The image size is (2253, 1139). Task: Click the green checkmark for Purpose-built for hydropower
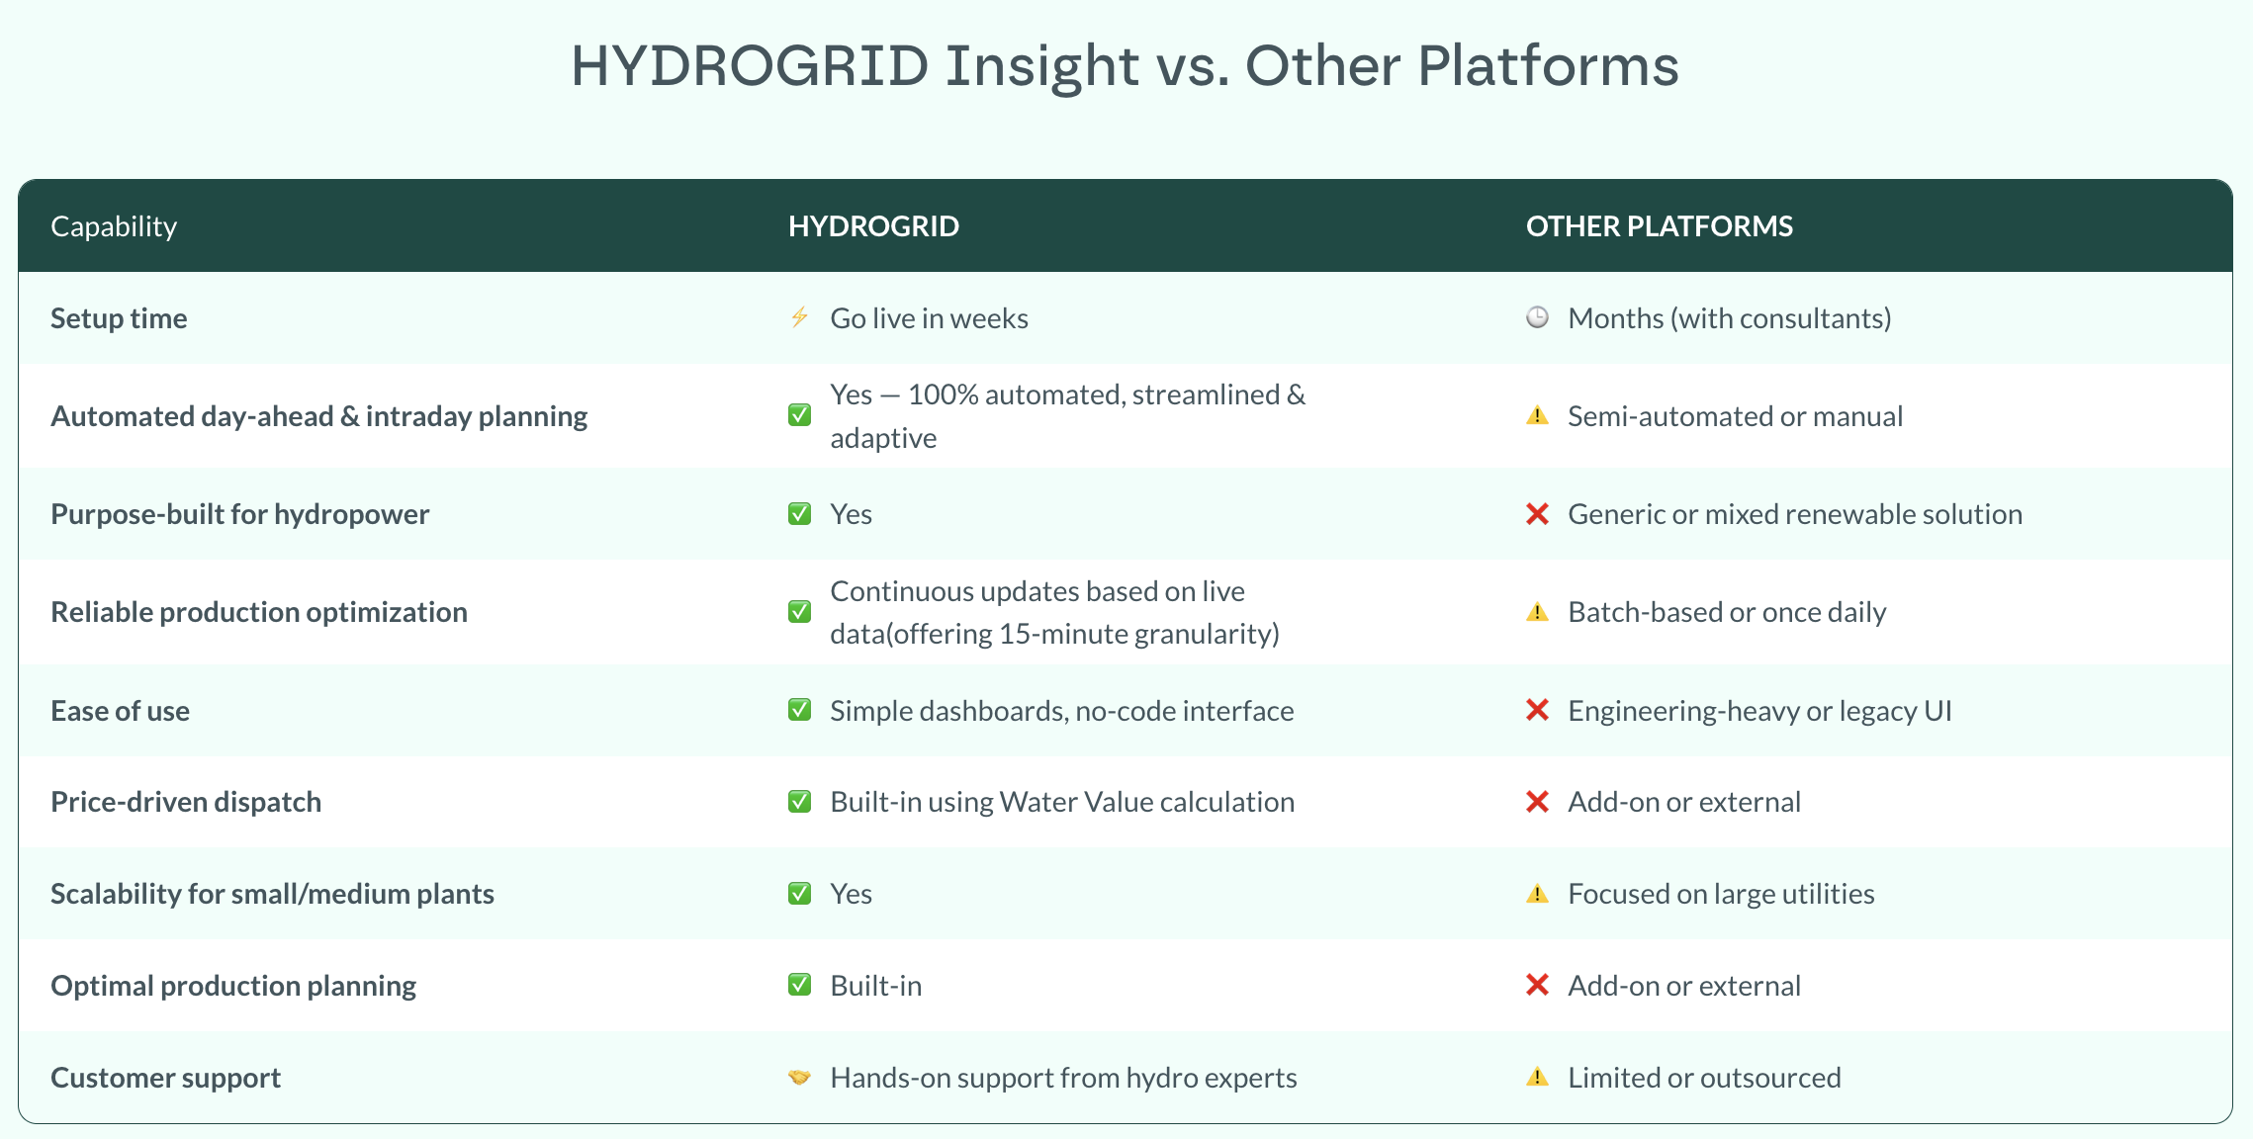click(x=799, y=514)
